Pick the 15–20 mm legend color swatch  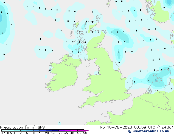(x=43, y=130)
